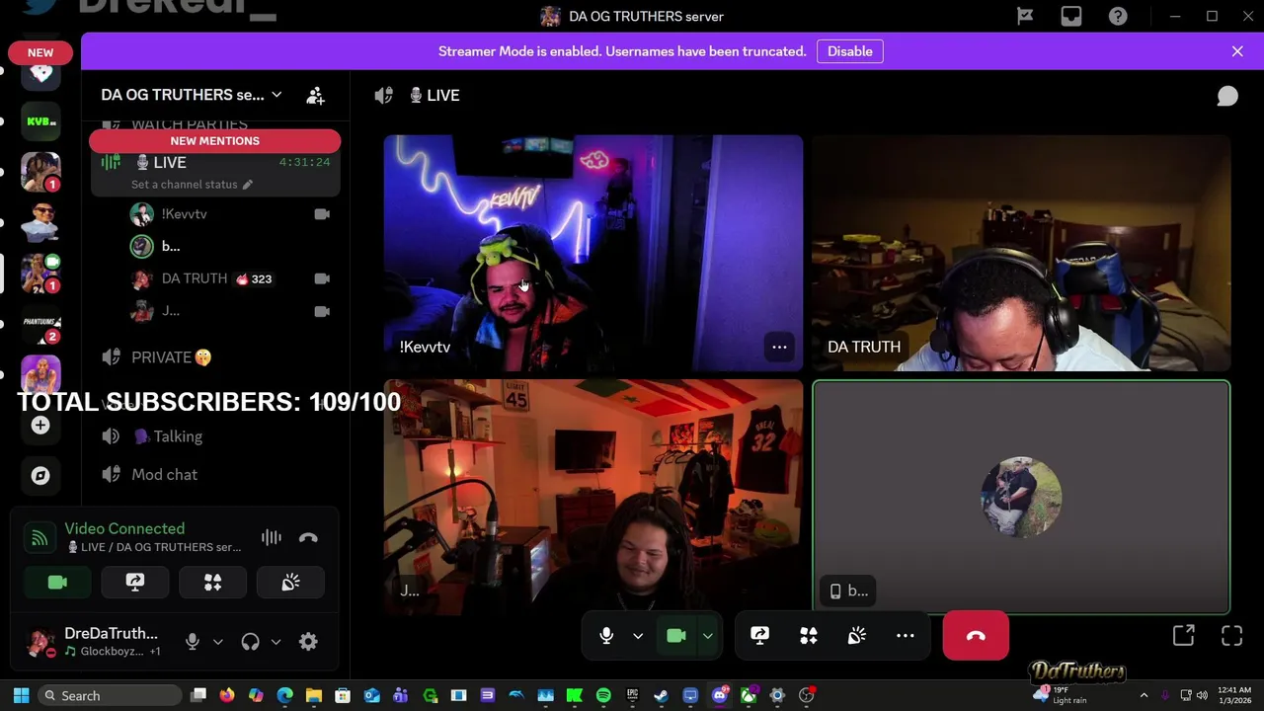The height and width of the screenshot is (711, 1264).
Task: Share your screen from the call bar
Action: pyautogui.click(x=759, y=636)
